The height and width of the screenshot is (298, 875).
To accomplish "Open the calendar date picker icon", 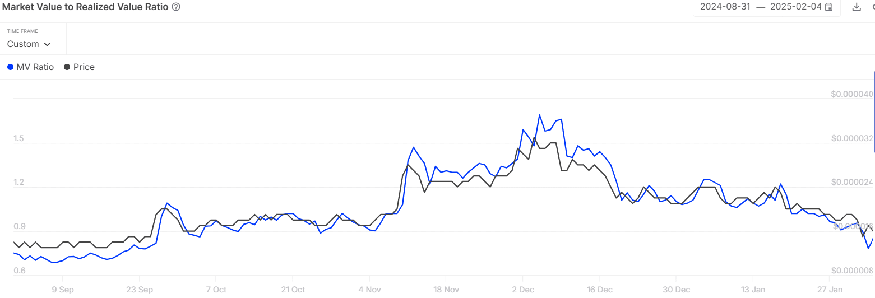I will coord(828,7).
